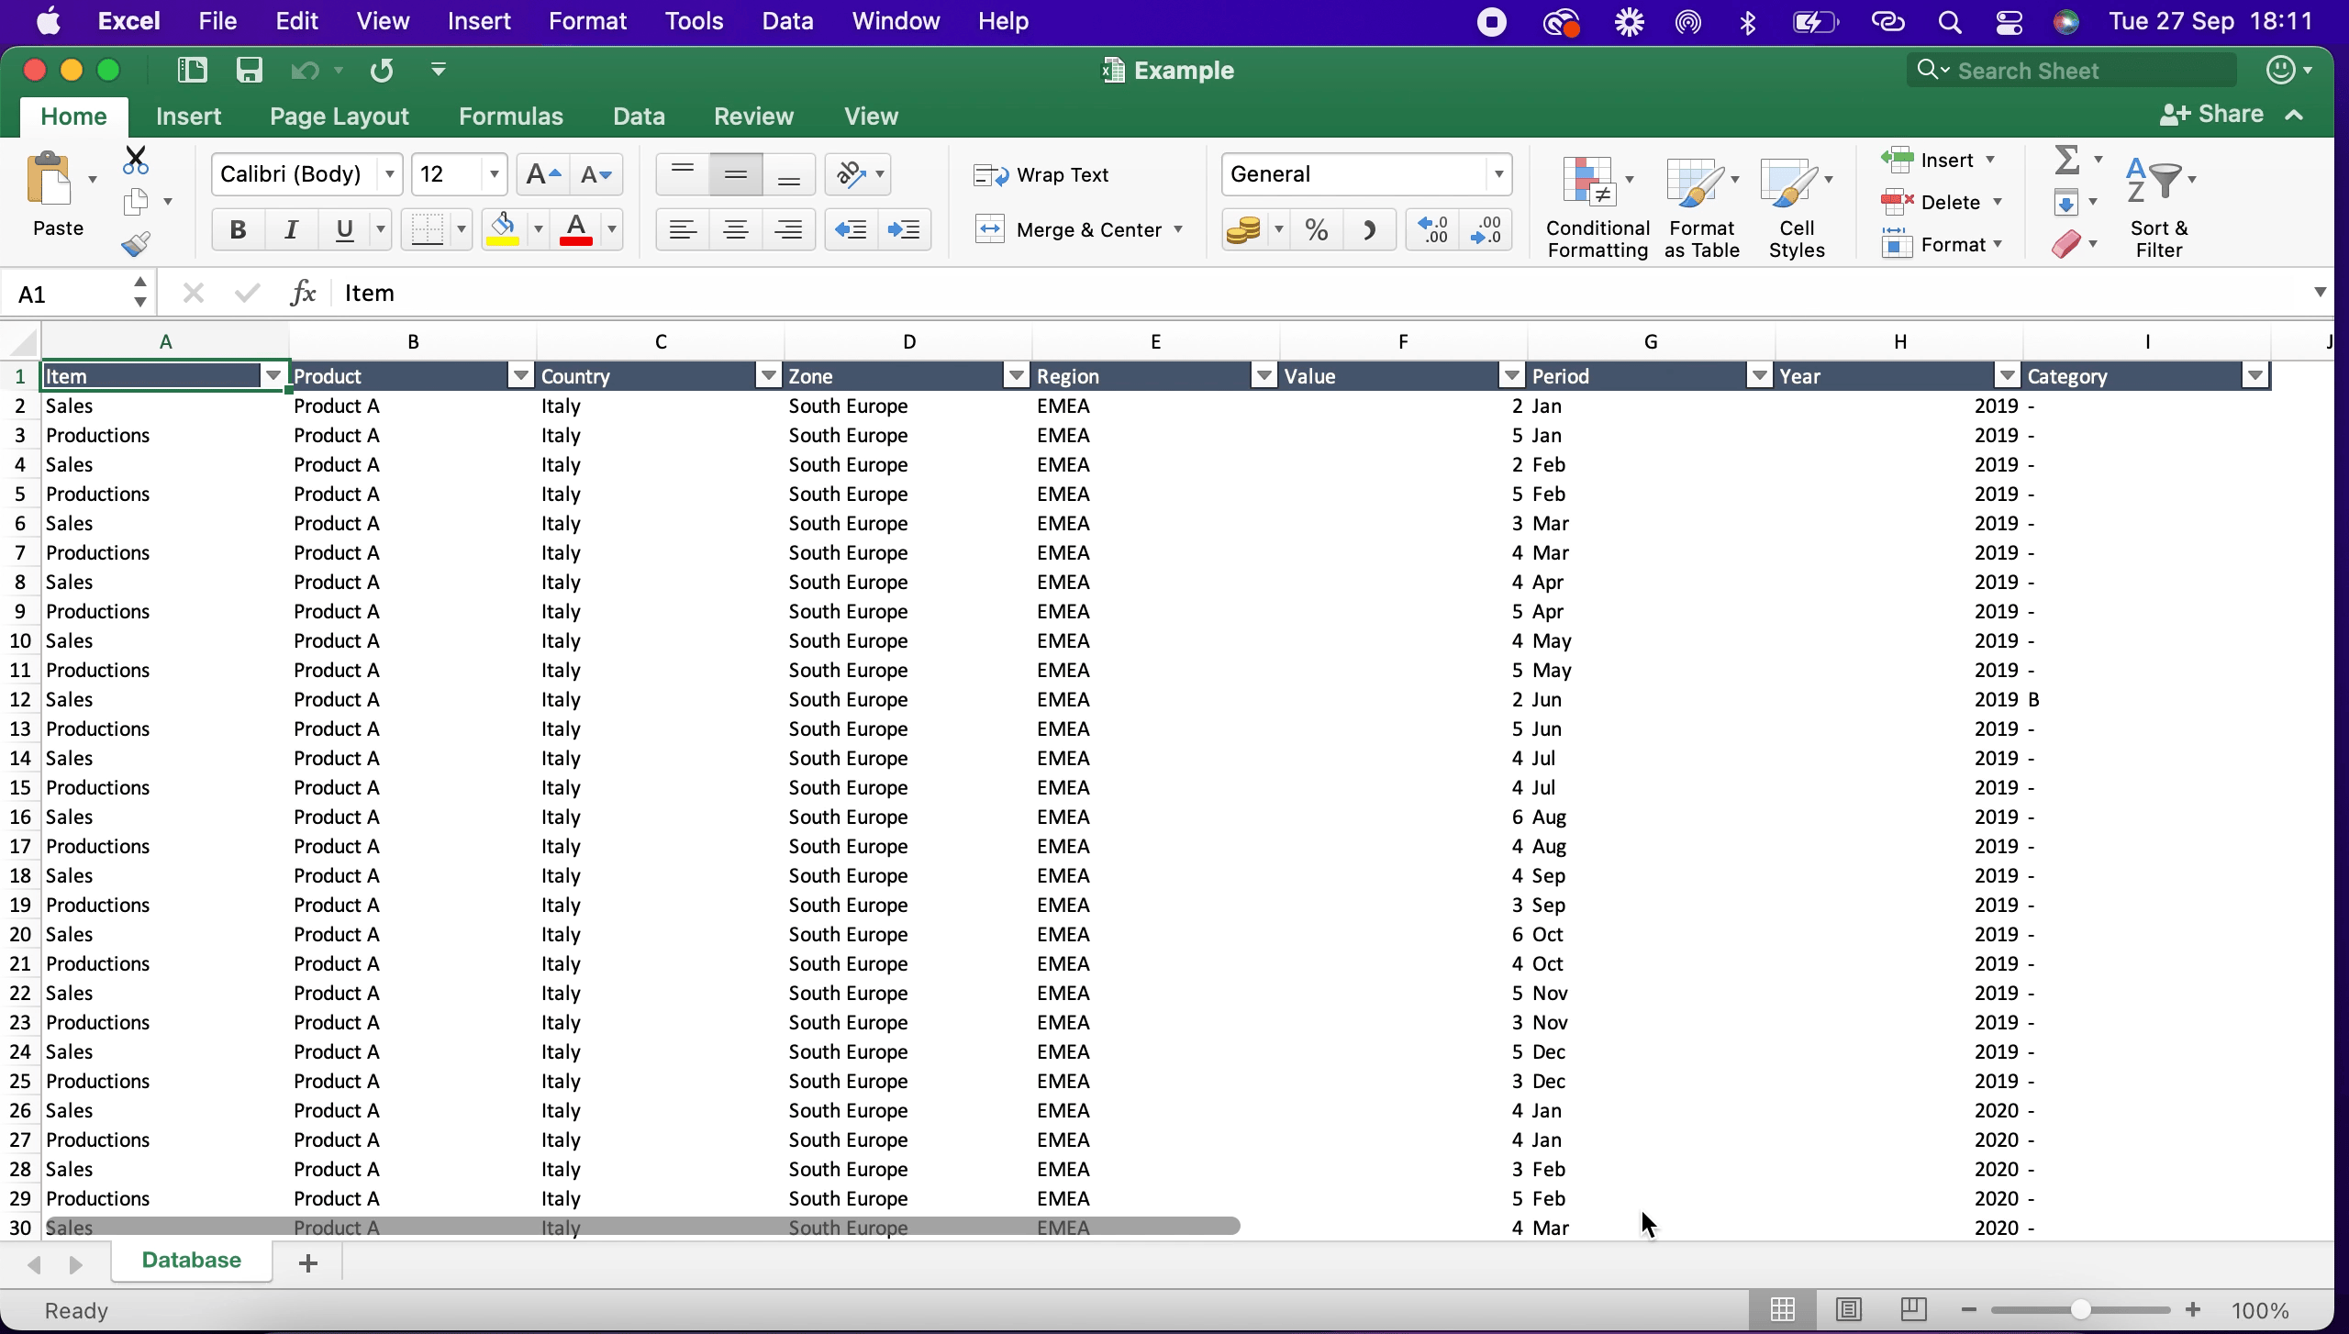The image size is (2349, 1334).
Task: Click the add new sheet plus button
Action: coord(306,1262)
